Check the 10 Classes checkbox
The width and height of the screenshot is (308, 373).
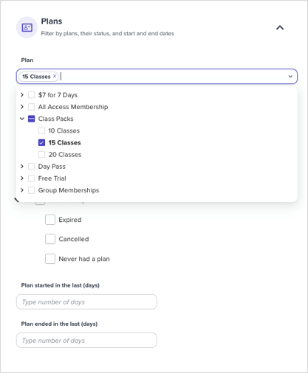[x=41, y=130]
